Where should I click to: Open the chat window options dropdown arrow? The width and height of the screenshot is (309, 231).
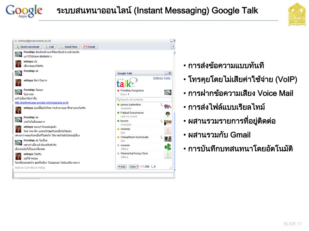click(173, 47)
